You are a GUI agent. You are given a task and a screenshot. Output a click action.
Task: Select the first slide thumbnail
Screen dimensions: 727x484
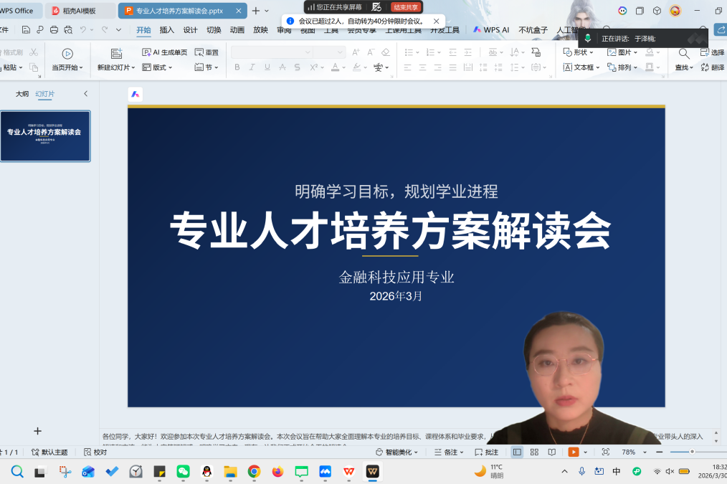click(44, 136)
